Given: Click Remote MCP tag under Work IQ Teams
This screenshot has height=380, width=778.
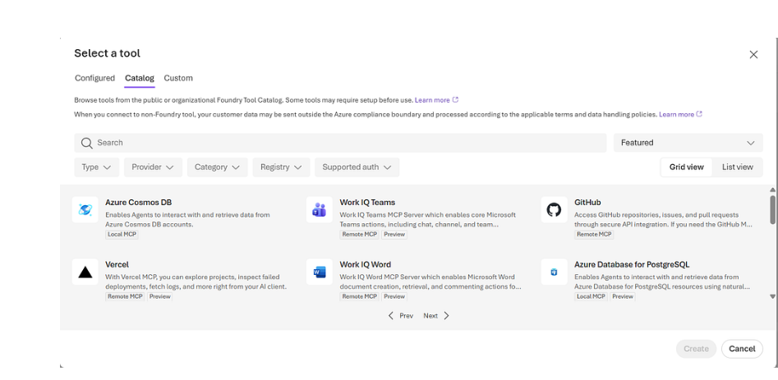Looking at the screenshot, I should click(x=359, y=235).
